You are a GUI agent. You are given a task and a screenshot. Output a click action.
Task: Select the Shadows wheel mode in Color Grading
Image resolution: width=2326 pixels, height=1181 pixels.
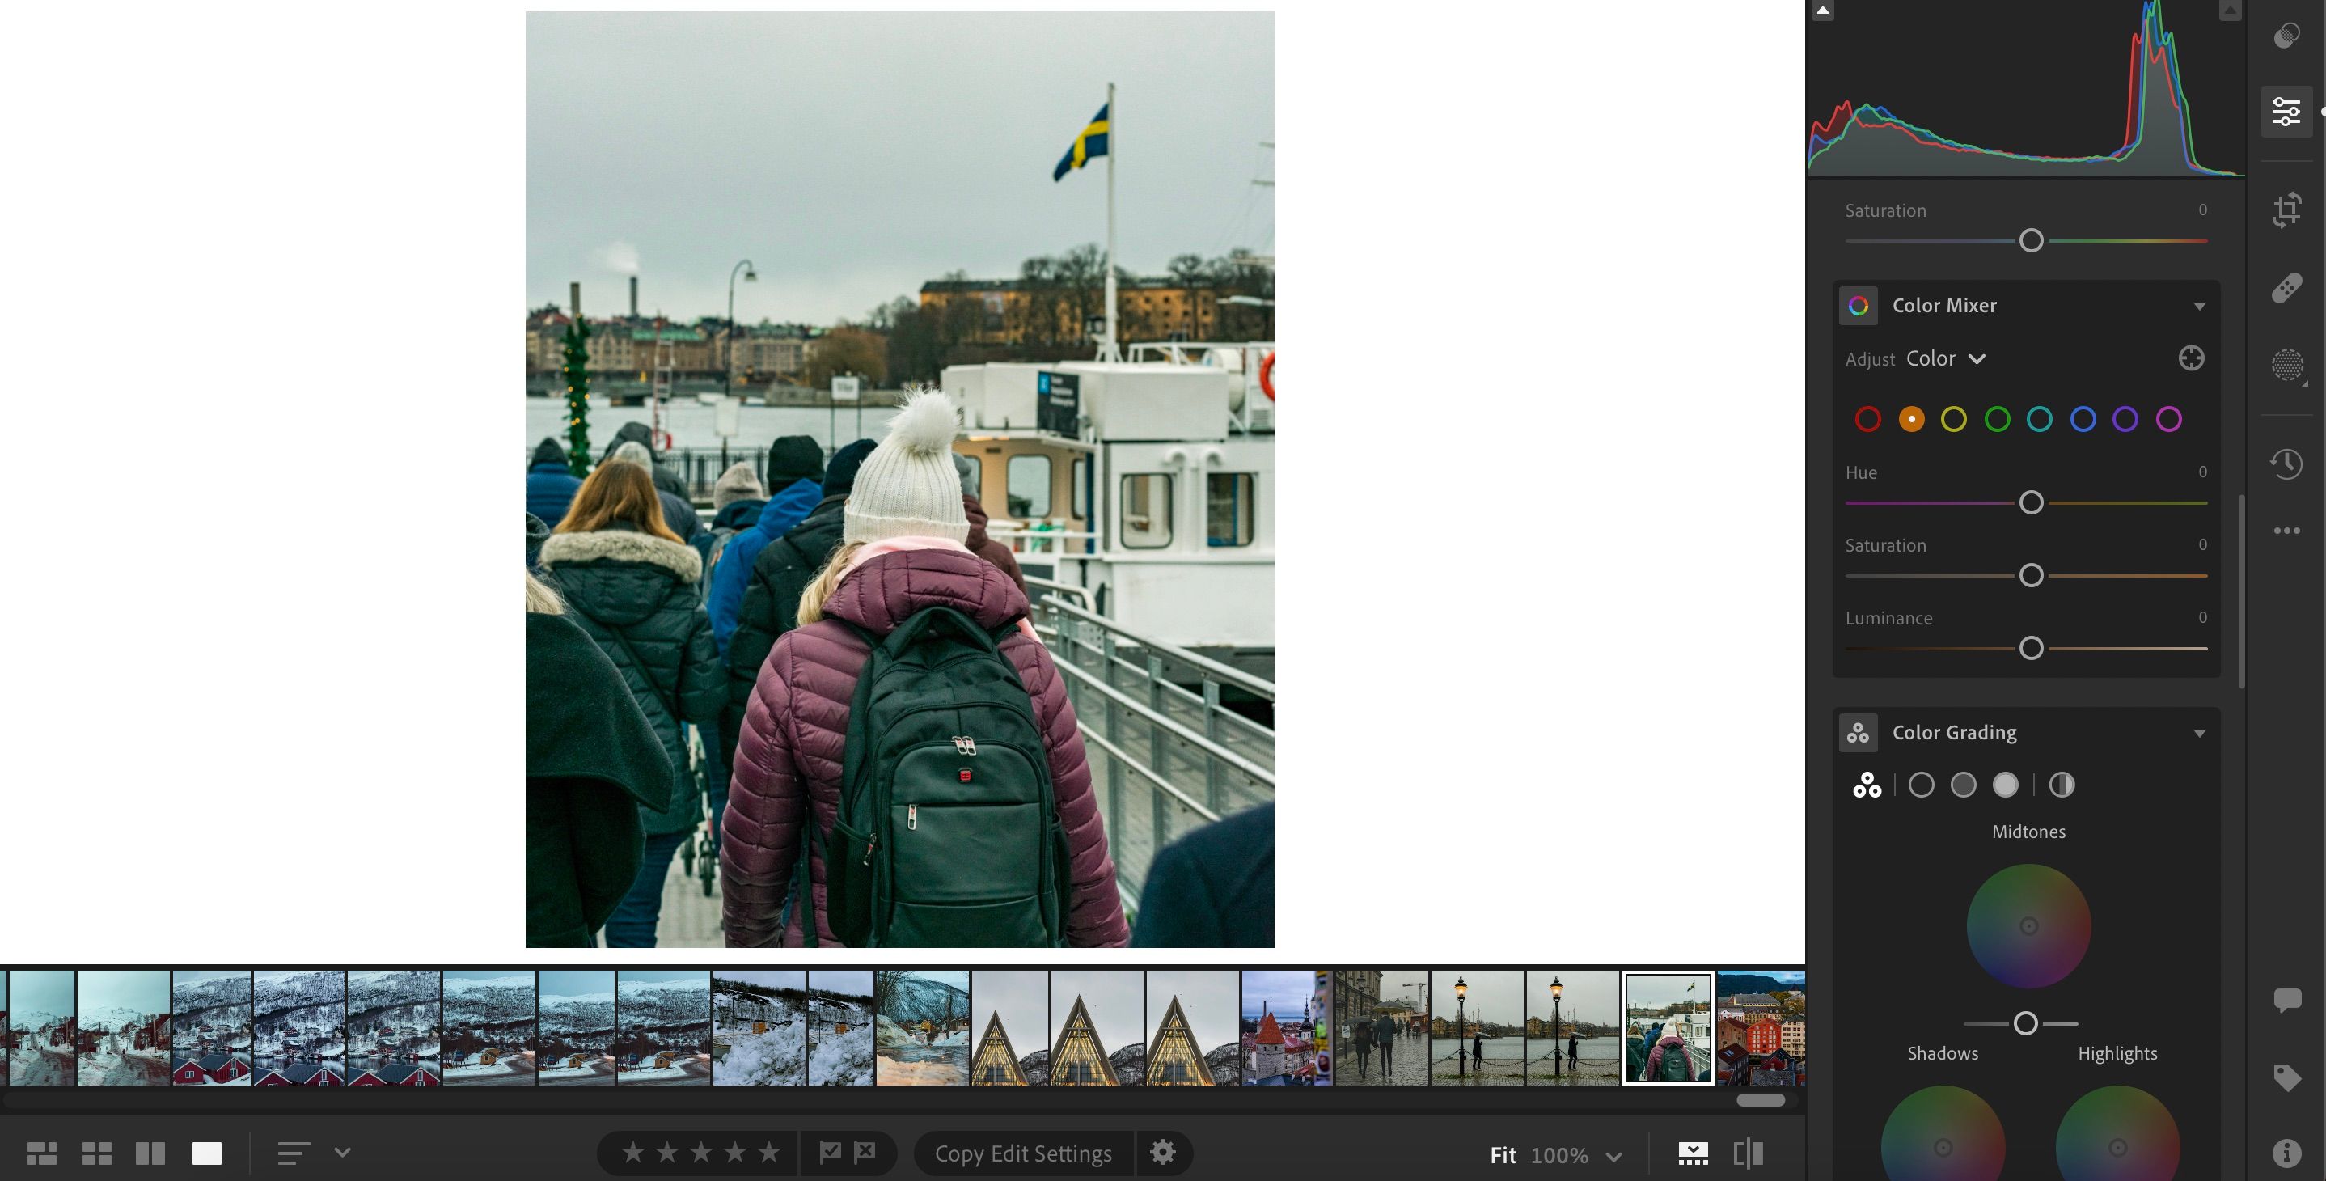(1921, 785)
